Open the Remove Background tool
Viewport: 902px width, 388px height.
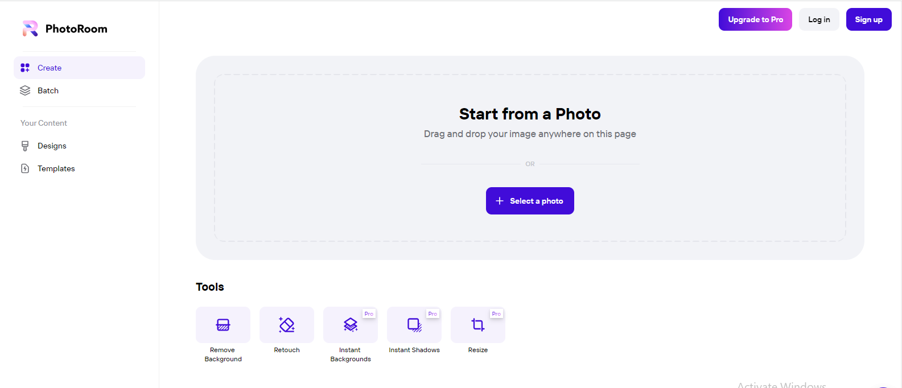[223, 325]
